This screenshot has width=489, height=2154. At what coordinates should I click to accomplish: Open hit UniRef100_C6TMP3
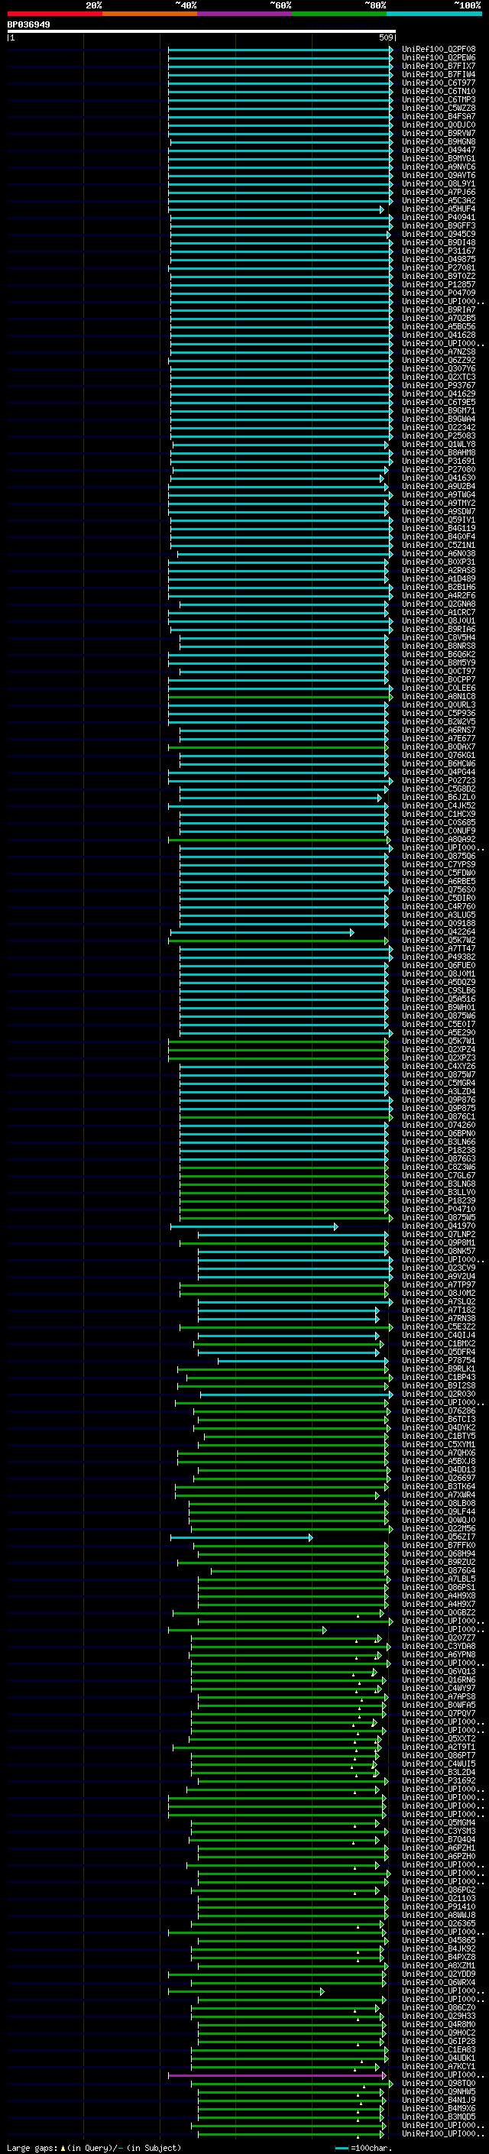[439, 99]
